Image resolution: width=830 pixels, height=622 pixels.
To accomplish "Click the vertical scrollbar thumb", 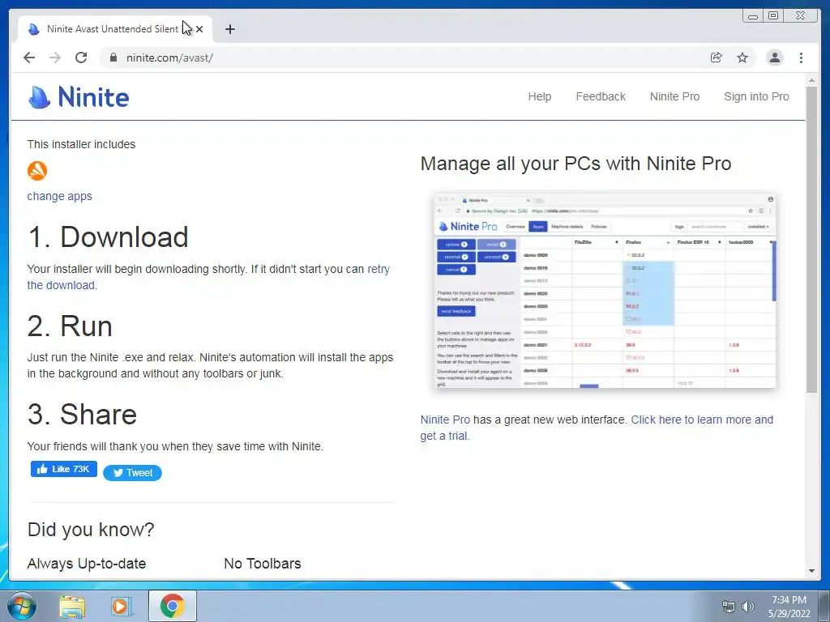I will pyautogui.click(x=811, y=239).
